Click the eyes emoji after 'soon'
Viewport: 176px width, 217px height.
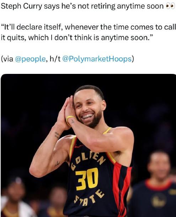click(170, 6)
